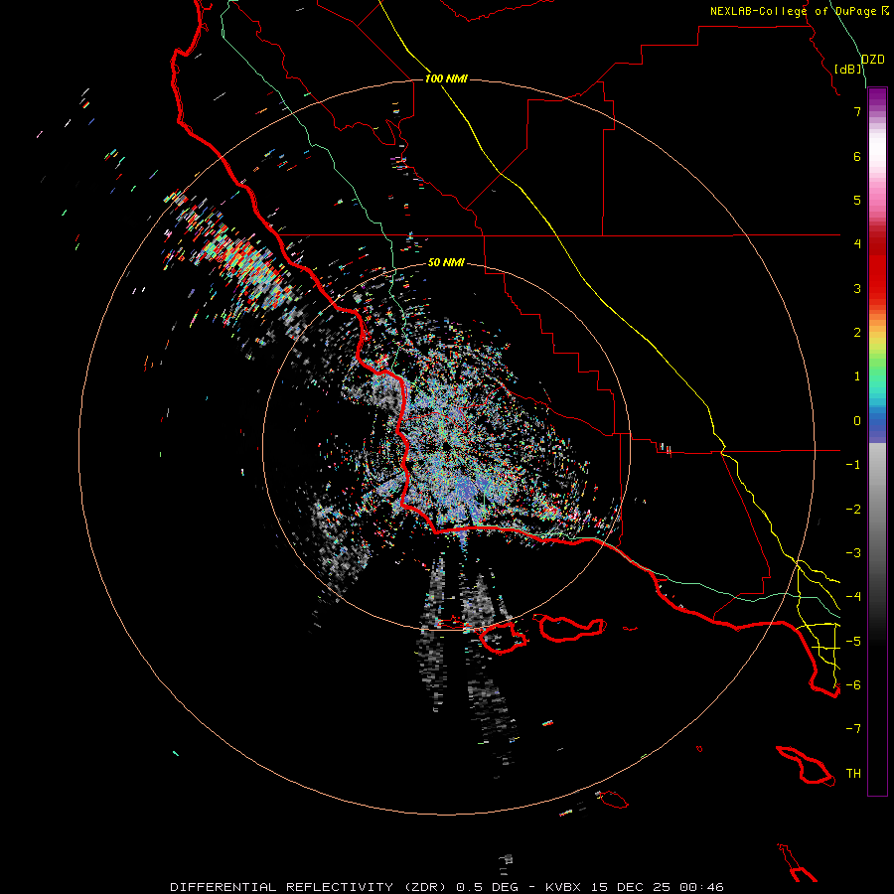
Task: Click the -1 value on the scale
Action: (853, 465)
